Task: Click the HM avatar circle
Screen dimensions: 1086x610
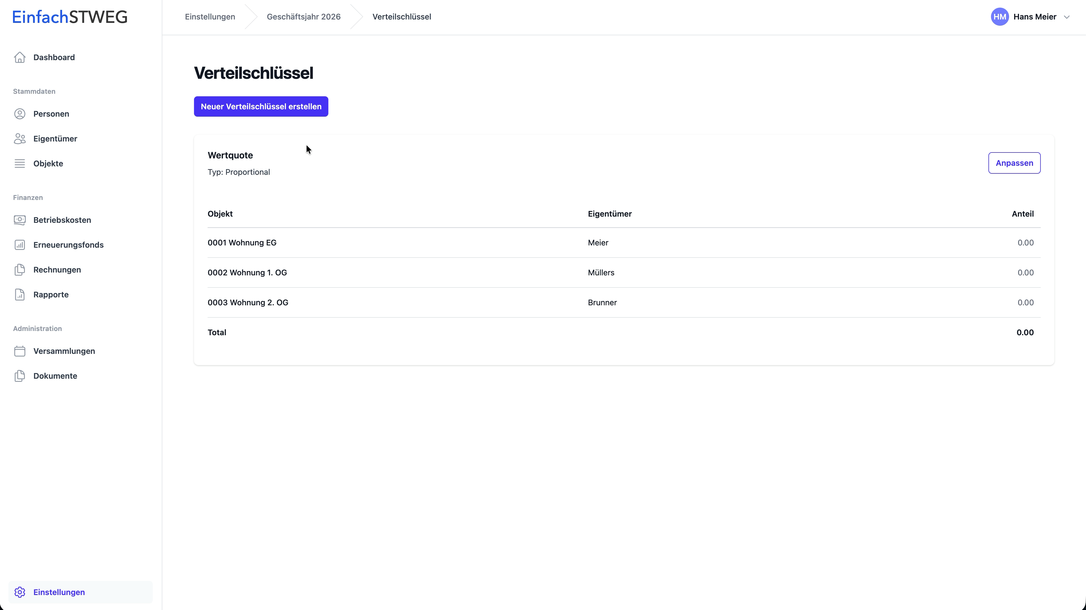Action: click(999, 17)
